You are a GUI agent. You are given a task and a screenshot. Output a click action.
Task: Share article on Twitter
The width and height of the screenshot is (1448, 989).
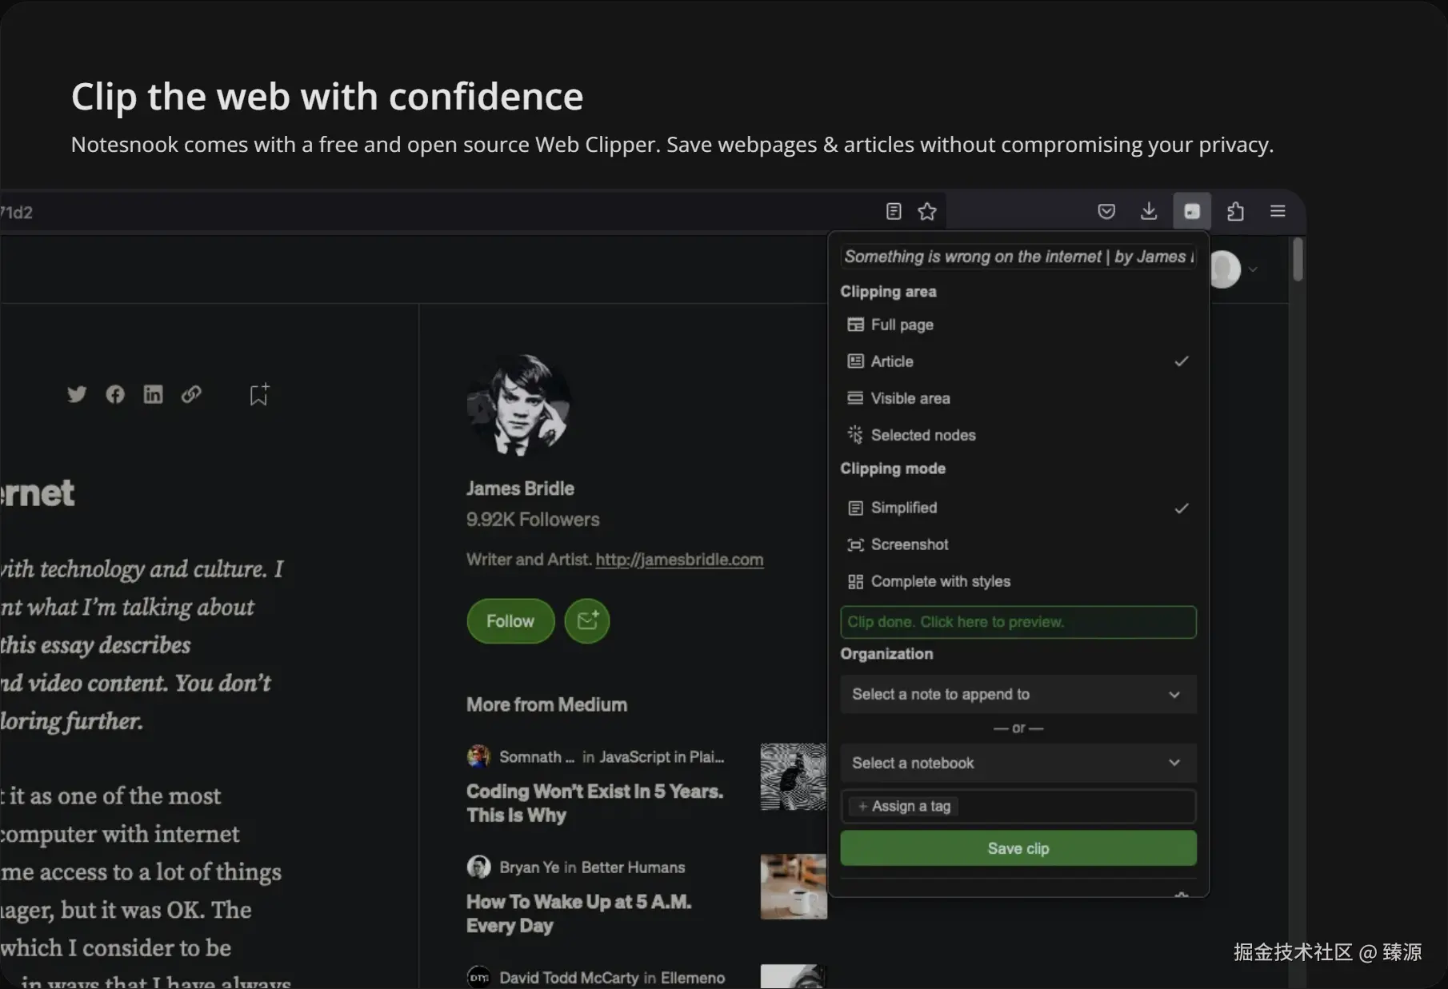[77, 394]
